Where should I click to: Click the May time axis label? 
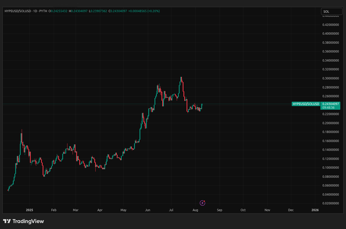click(124, 210)
